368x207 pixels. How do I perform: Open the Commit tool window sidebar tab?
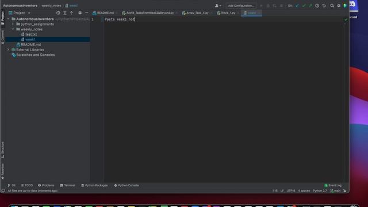pyautogui.click(x=2, y=37)
